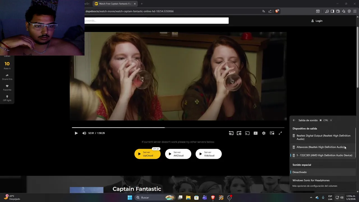359x202 pixels.
Task: Open Brave tab search icon
Action: point(318,11)
